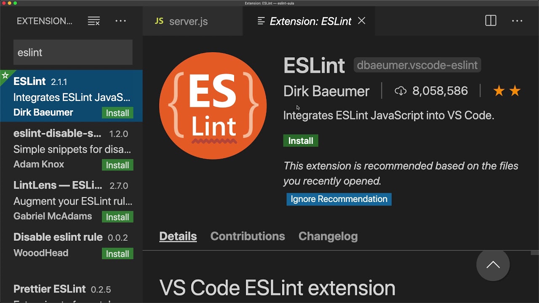Image resolution: width=539 pixels, height=303 pixels.
Task: Click the VS Code ESLint extension heading
Action: tap(277, 288)
